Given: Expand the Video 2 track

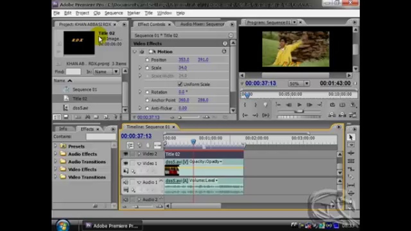Looking at the screenshot, I should point(139,154).
